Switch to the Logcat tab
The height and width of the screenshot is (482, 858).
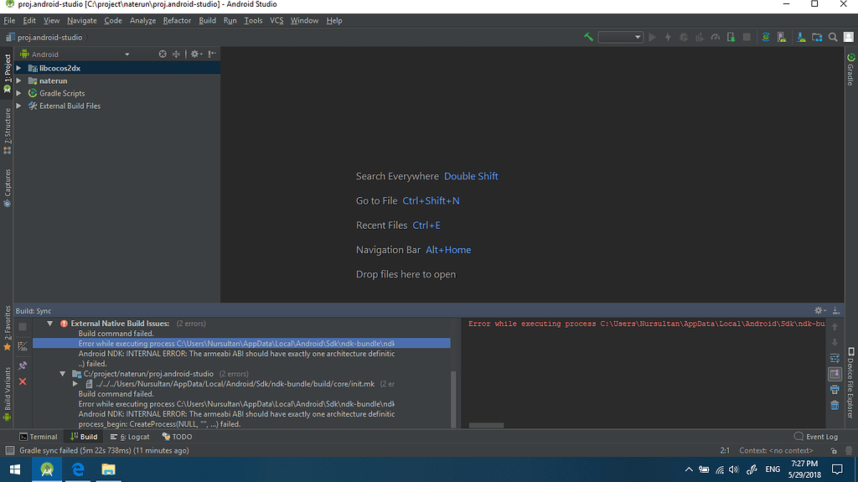pos(130,437)
